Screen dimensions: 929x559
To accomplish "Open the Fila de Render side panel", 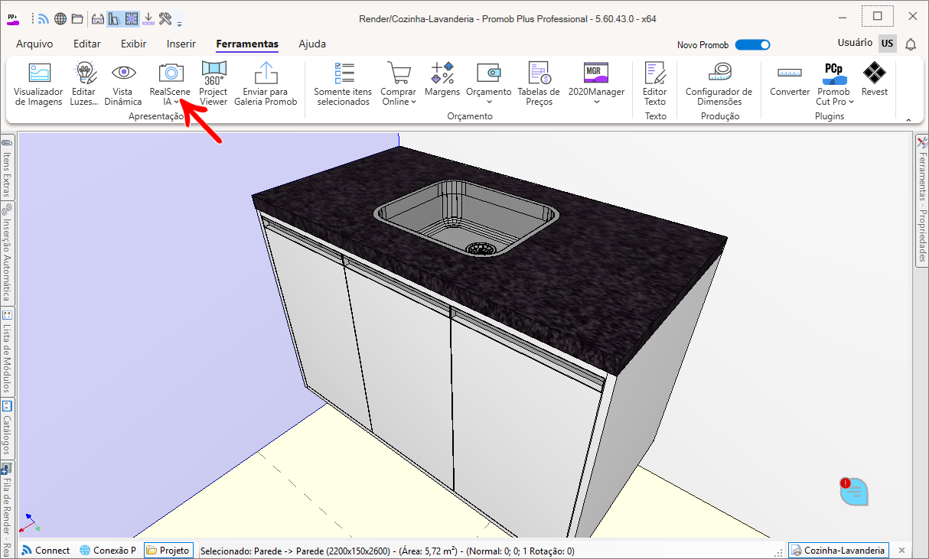I will [7, 509].
